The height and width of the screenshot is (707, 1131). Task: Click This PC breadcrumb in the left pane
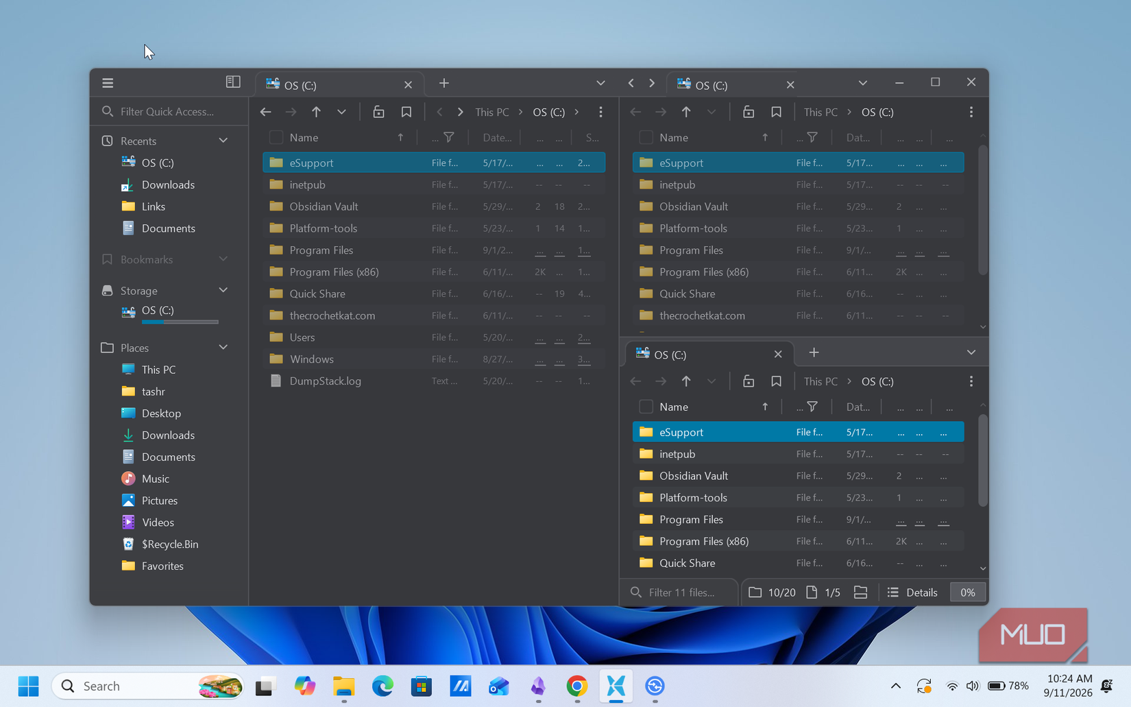492,112
